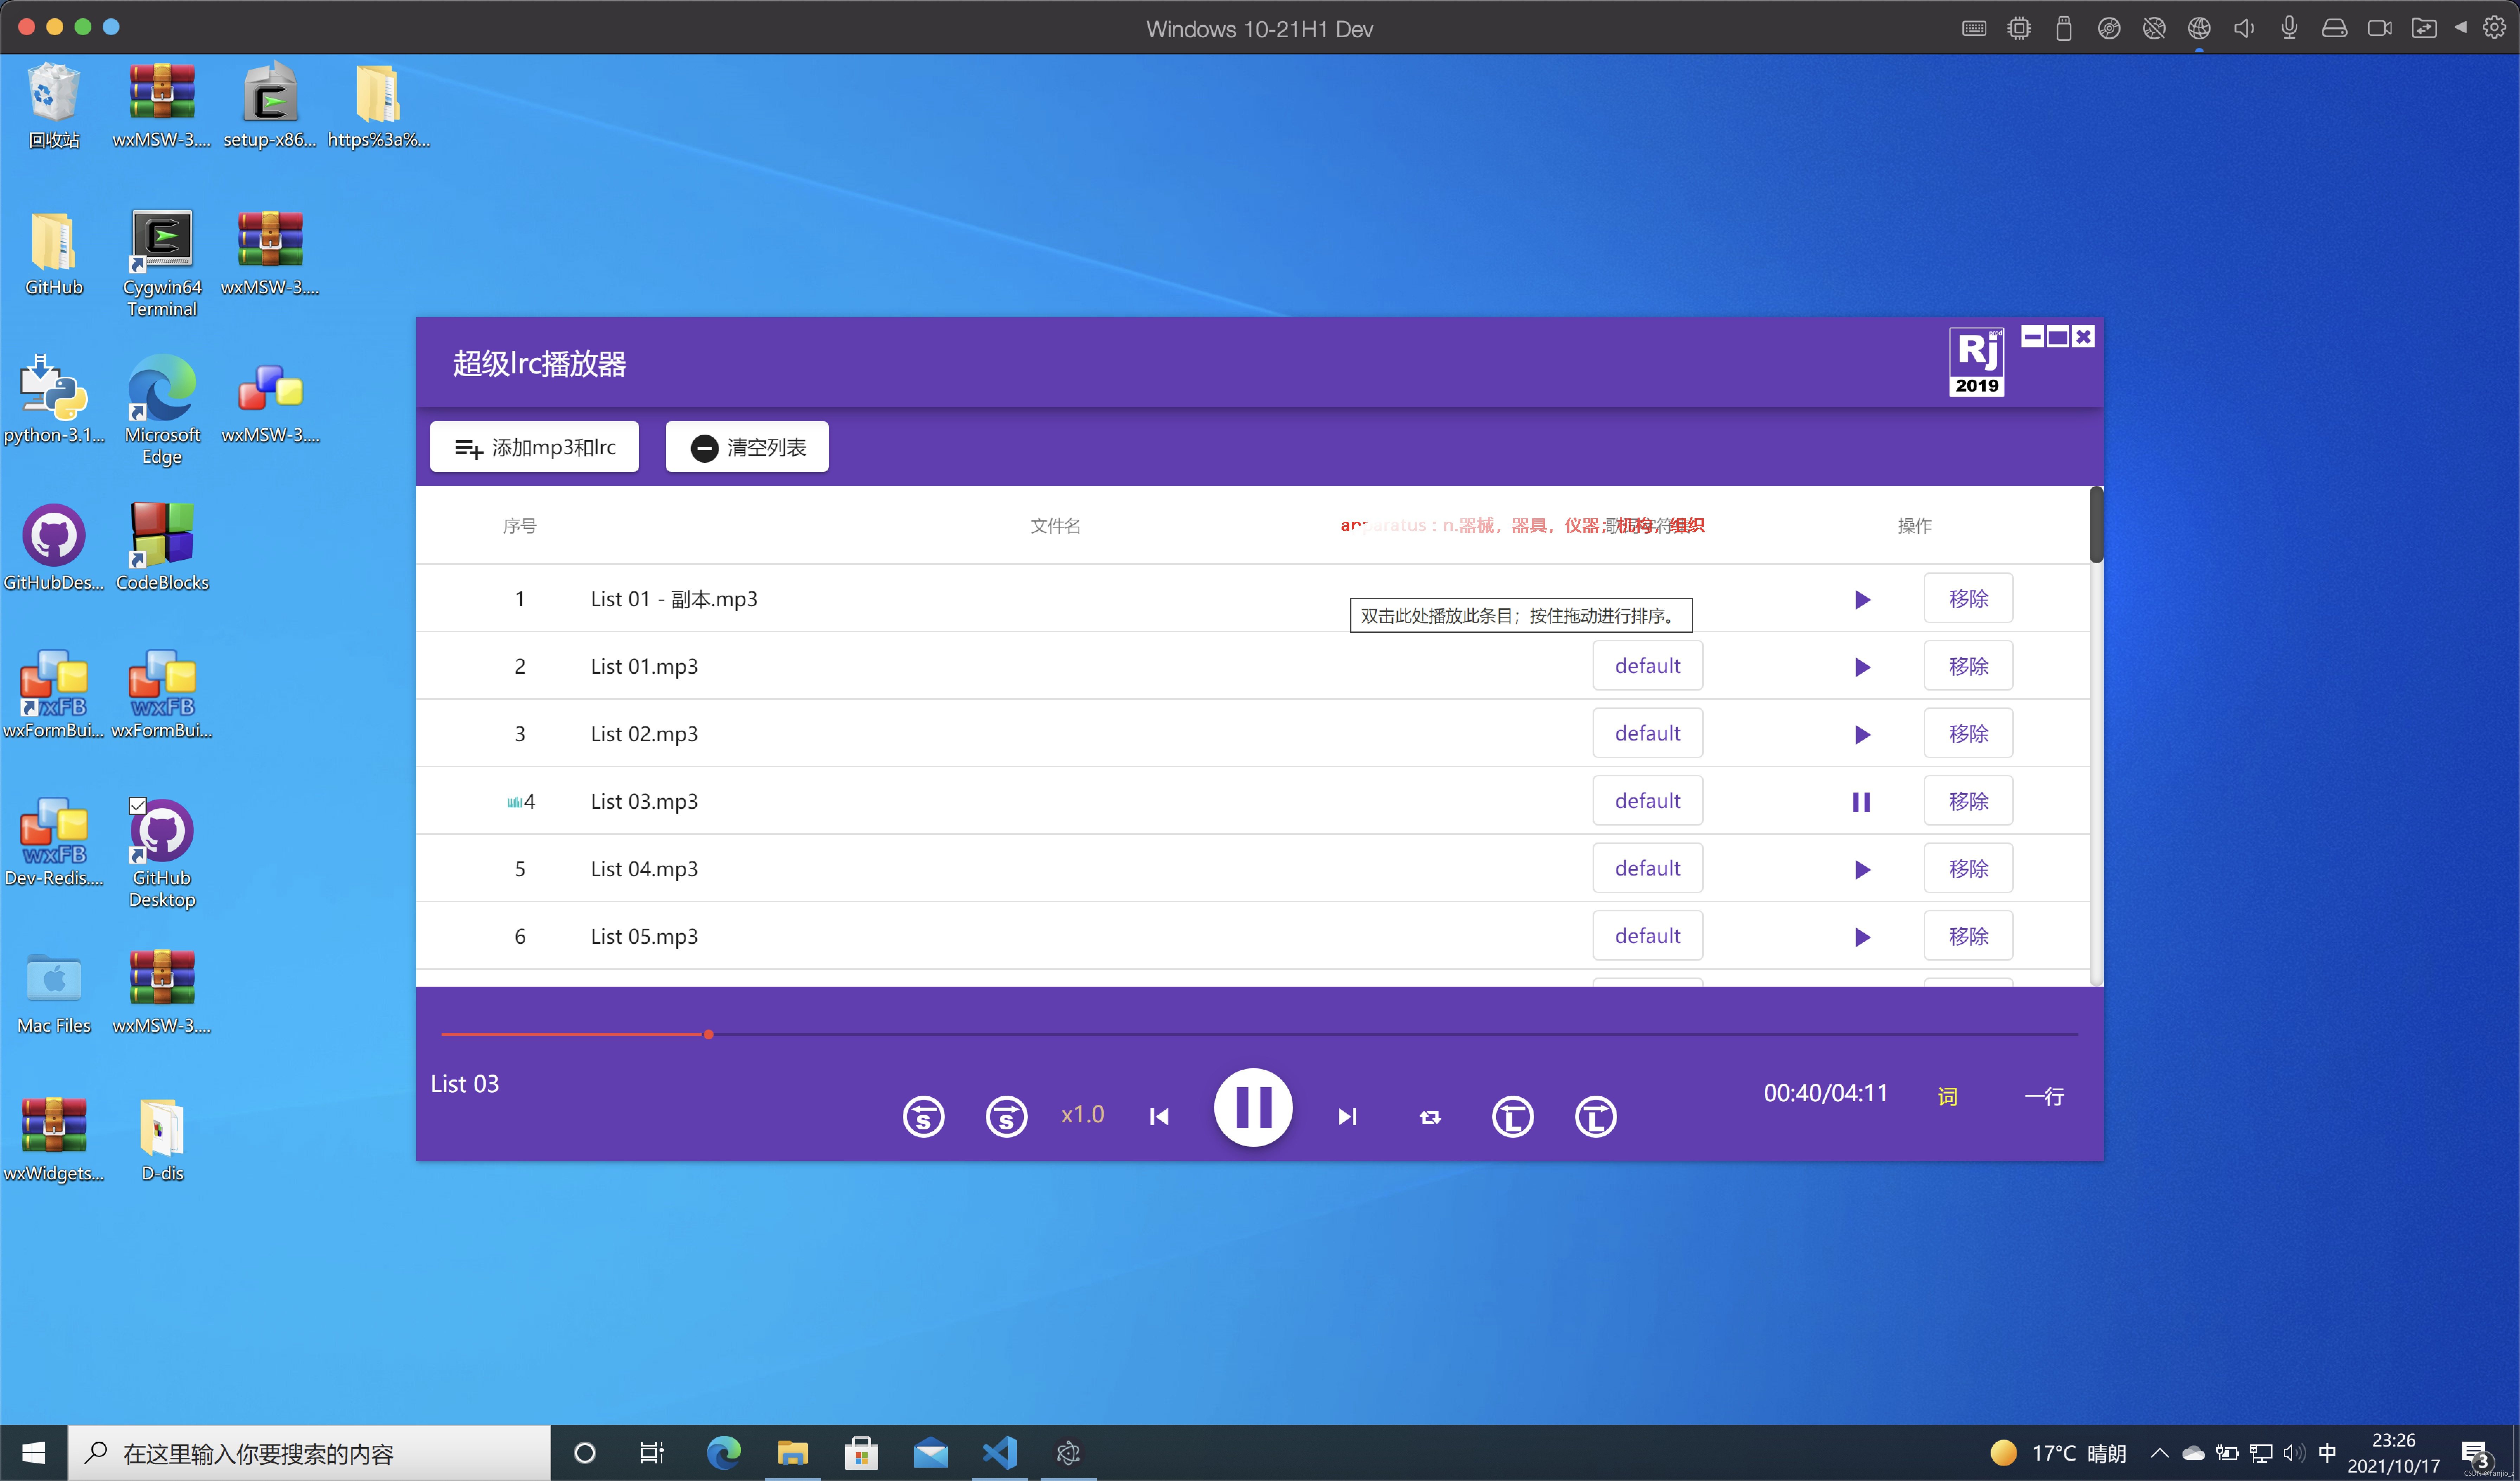The image size is (2520, 1481).
Task: Open the RJ 2019 logo icon
Action: tap(1976, 362)
